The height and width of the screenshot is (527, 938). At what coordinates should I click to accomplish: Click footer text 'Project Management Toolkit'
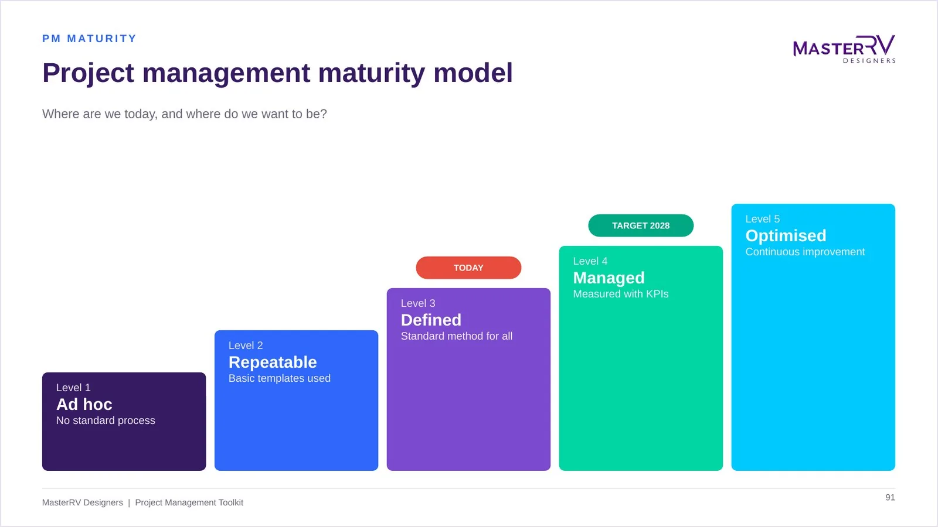[189, 502]
